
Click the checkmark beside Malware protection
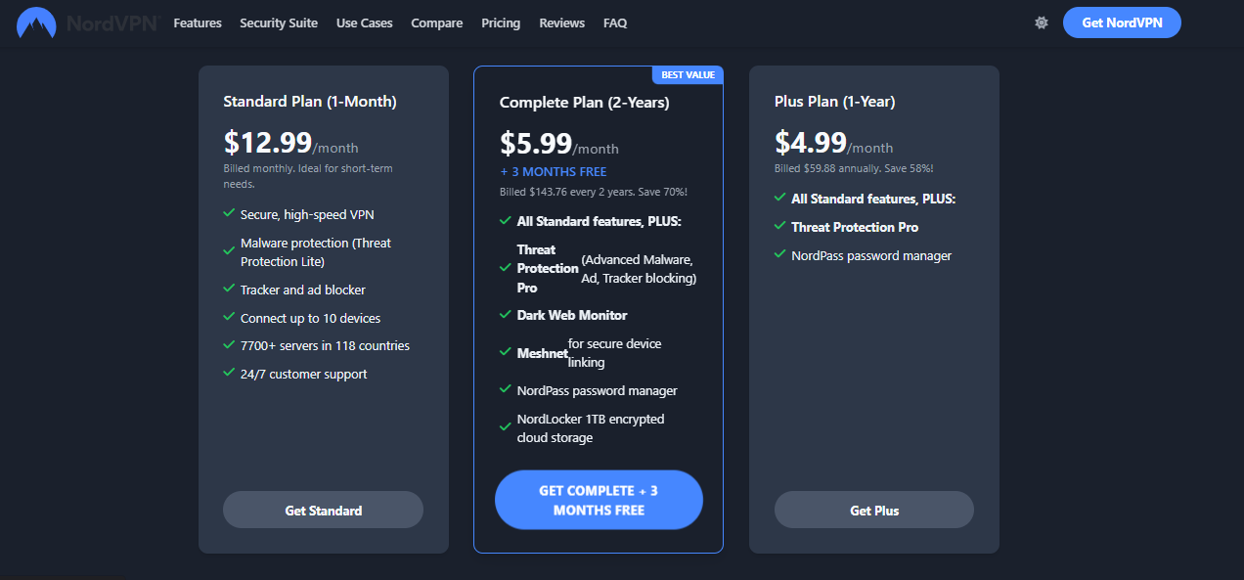click(229, 251)
